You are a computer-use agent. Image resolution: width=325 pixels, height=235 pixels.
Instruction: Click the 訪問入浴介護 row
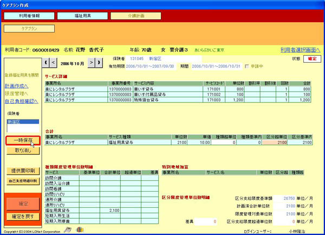[102, 184]
